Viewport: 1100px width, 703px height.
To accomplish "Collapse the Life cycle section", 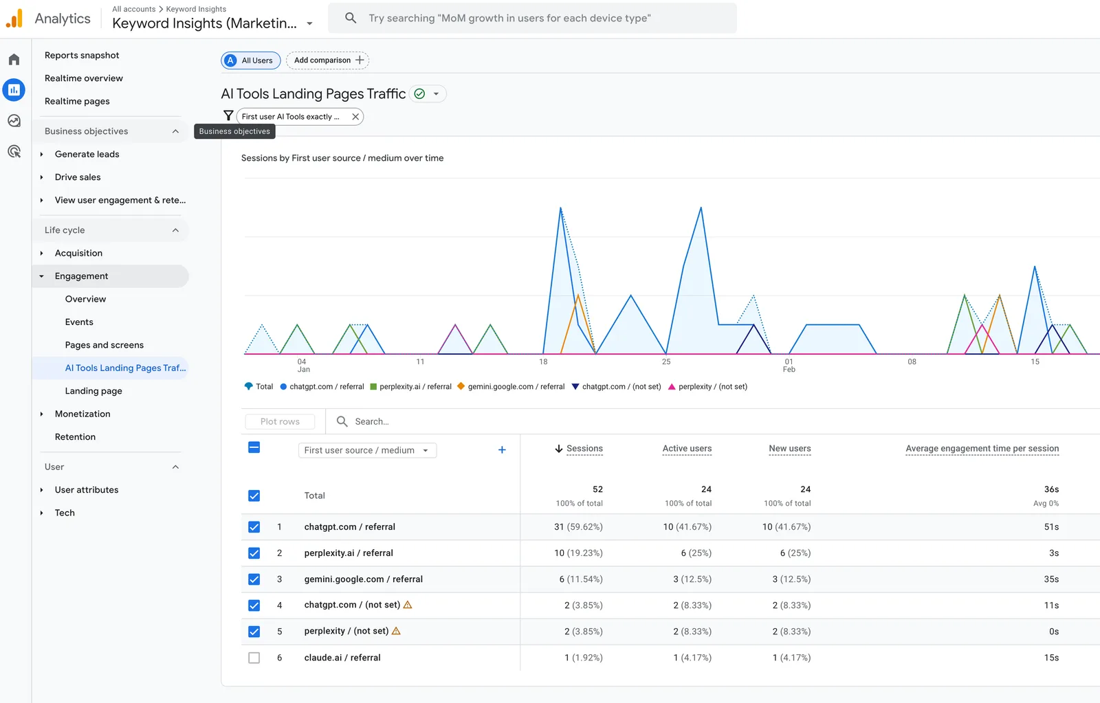I will 175,230.
